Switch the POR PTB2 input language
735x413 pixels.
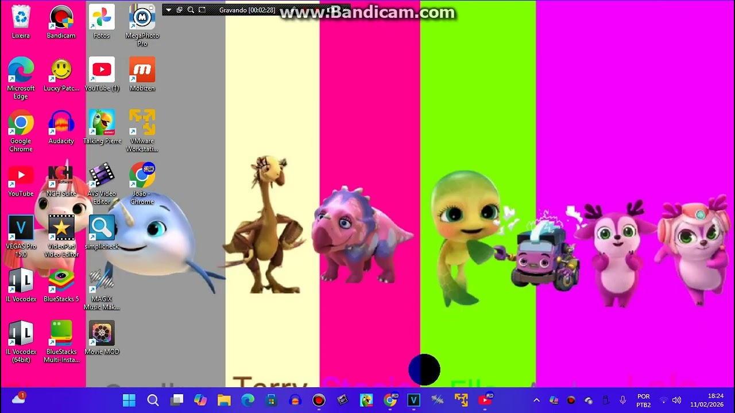(644, 400)
